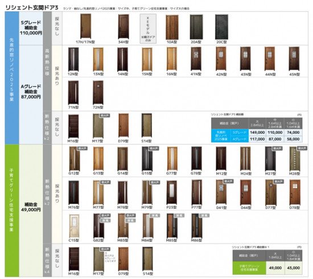Pick the G78型 door thumbnail
Image resolution: width=313 pixels, height=279 pixels.
click(x=196, y=159)
